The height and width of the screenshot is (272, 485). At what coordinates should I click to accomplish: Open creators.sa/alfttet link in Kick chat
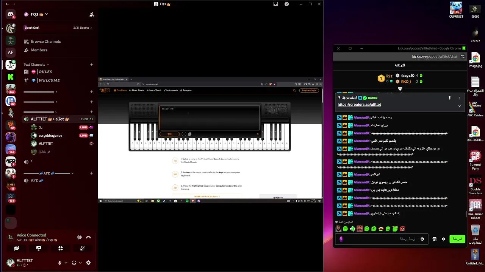pyautogui.click(x=359, y=105)
